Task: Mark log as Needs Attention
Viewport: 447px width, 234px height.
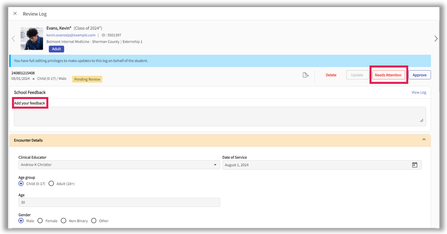Action: pyautogui.click(x=388, y=75)
